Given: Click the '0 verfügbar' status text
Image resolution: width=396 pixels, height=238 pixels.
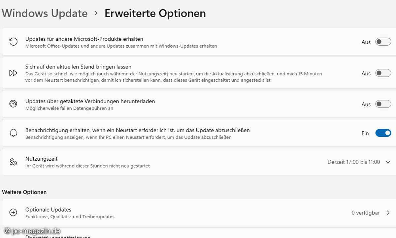Looking at the screenshot, I should 366,213.
